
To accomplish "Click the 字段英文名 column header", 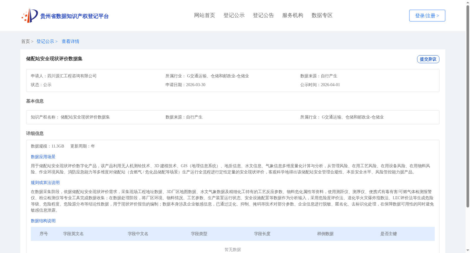I will coord(73,234).
